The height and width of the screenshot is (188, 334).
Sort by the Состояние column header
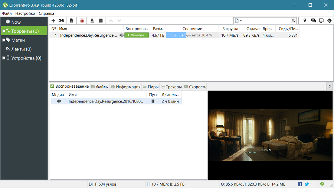point(192,29)
